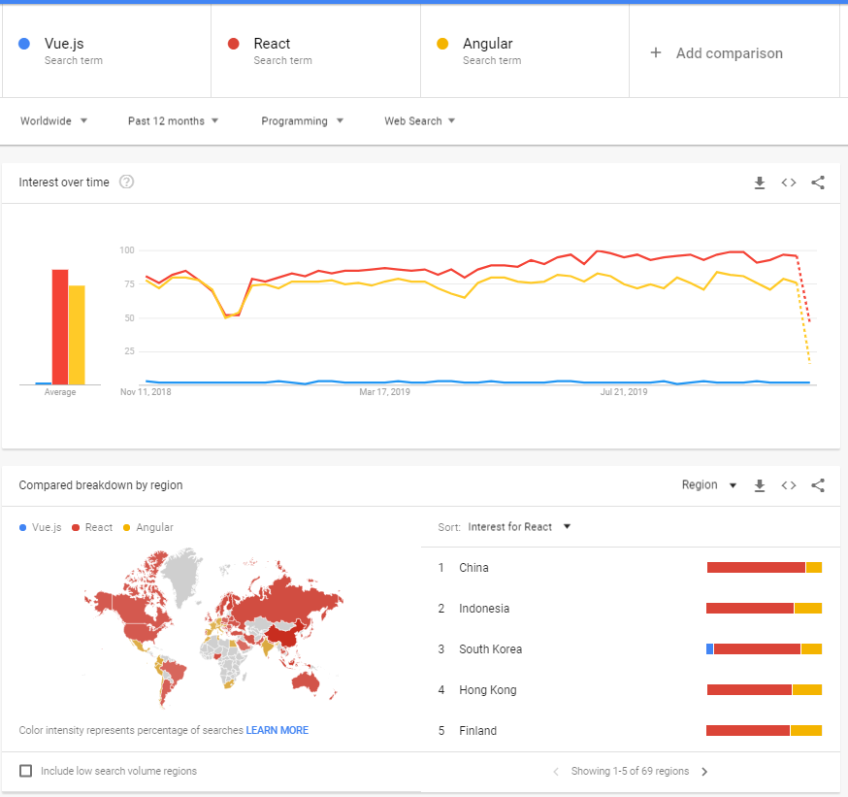Click the yellow Angular term dot
Image resolution: width=848 pixels, height=797 pixels.
coord(442,44)
